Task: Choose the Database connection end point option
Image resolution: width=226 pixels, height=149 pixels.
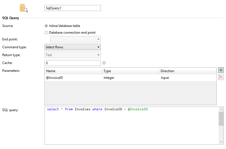Action: coord(46,33)
